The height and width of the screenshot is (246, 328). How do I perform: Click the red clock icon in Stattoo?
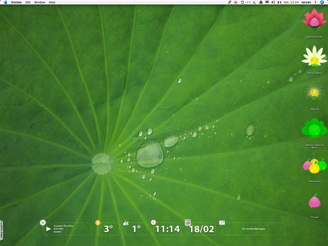(153, 222)
